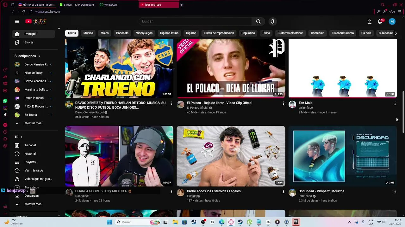The width and height of the screenshot is (405, 227).
Task: Click the page vertical scrollbar thumb
Action: [x=403, y=112]
